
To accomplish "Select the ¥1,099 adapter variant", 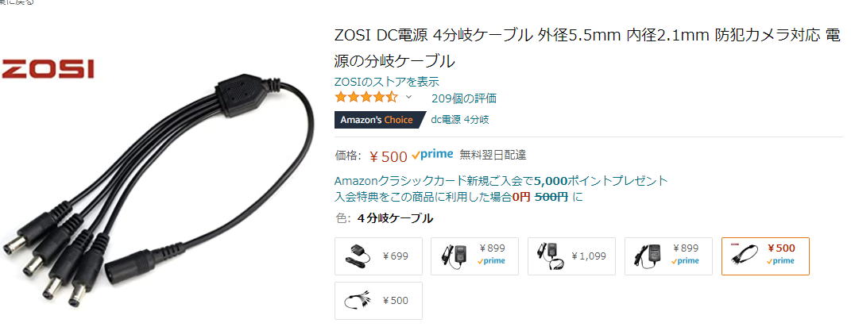I will [571, 256].
